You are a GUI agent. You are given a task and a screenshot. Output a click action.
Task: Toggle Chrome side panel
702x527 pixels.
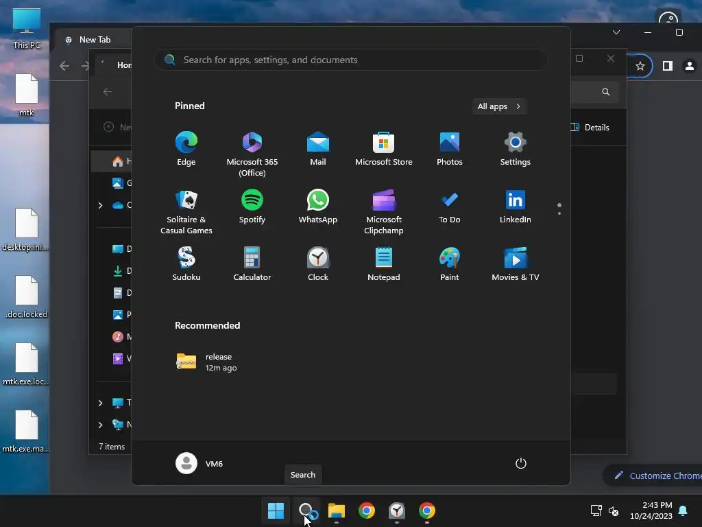668,67
